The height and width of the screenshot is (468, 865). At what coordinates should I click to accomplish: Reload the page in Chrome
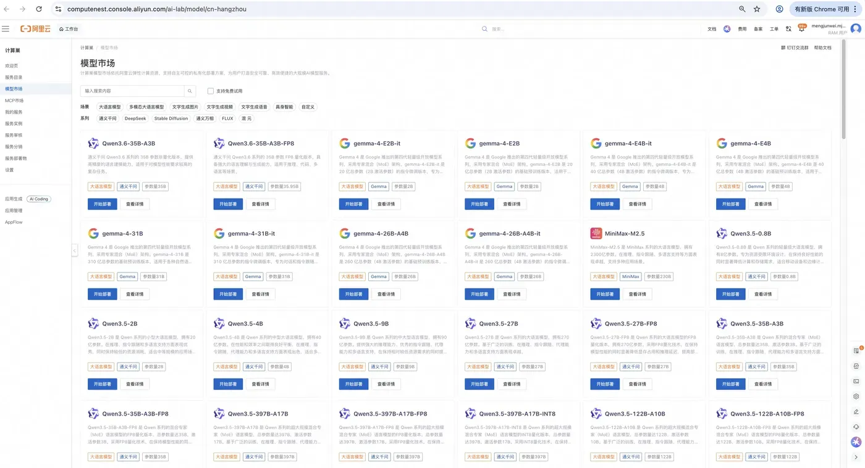click(39, 9)
